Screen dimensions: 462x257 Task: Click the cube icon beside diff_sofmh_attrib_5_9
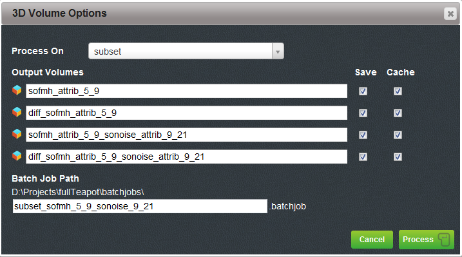[17, 112]
